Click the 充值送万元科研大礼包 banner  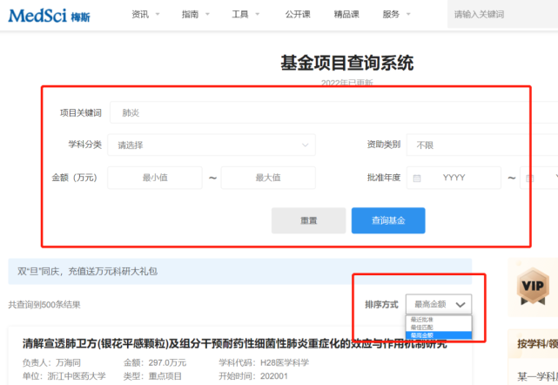pyautogui.click(x=240, y=272)
